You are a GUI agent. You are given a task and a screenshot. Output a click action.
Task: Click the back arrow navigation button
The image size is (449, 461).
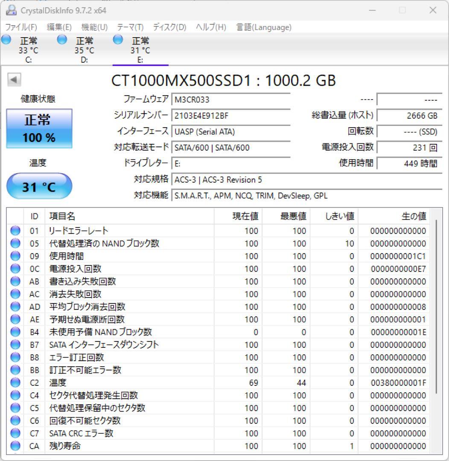pos(14,79)
